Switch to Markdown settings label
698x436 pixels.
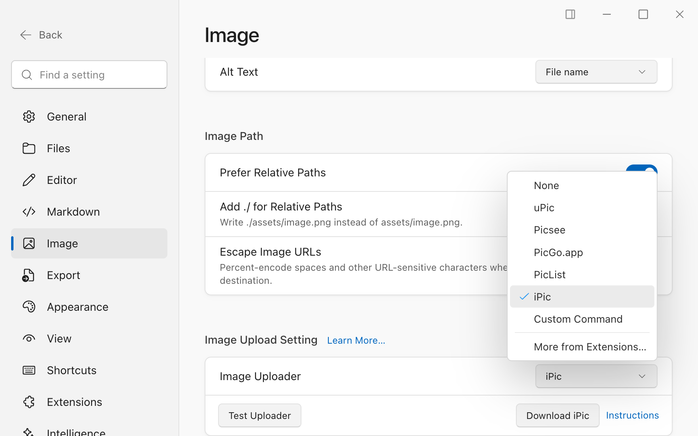[73, 212]
